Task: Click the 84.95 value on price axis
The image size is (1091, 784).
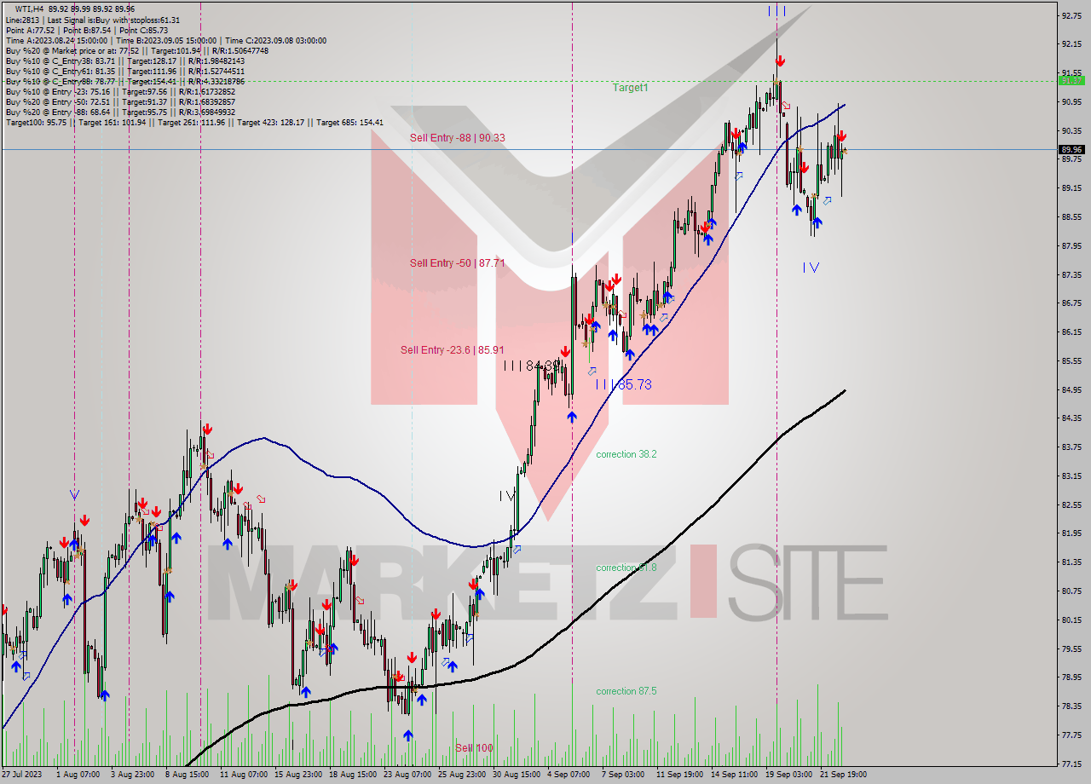Action: [1071, 390]
